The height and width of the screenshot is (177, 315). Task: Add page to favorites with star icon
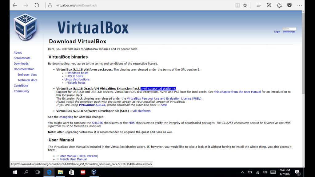coord(245,6)
